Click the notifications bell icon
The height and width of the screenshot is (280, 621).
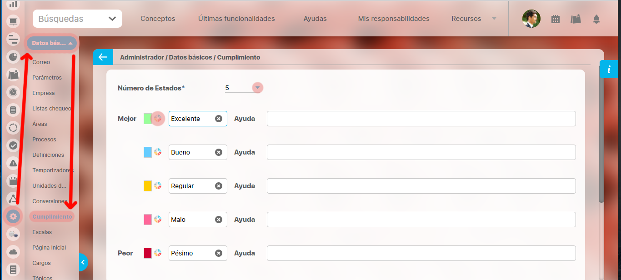(x=596, y=19)
